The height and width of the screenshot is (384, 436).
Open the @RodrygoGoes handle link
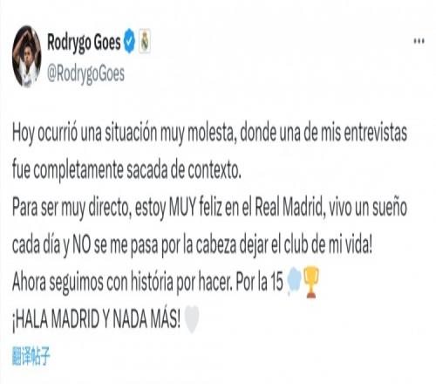pyautogui.click(x=85, y=74)
